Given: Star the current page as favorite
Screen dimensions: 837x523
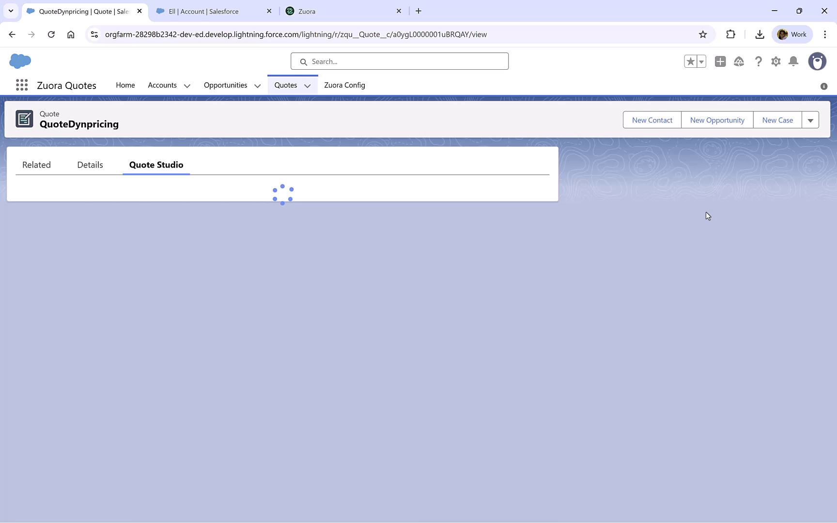Looking at the screenshot, I should point(691,62).
